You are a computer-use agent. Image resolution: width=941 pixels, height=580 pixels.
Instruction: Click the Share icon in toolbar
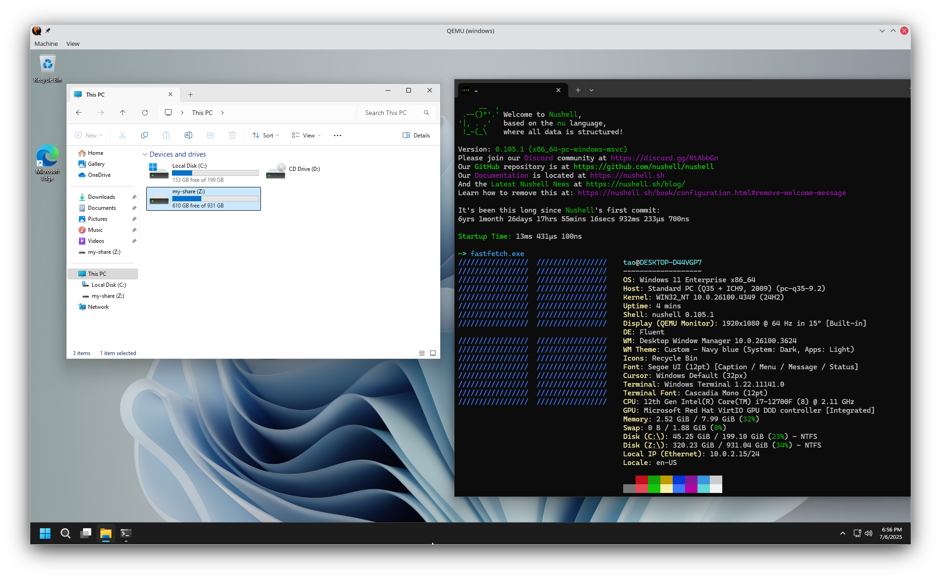click(210, 135)
